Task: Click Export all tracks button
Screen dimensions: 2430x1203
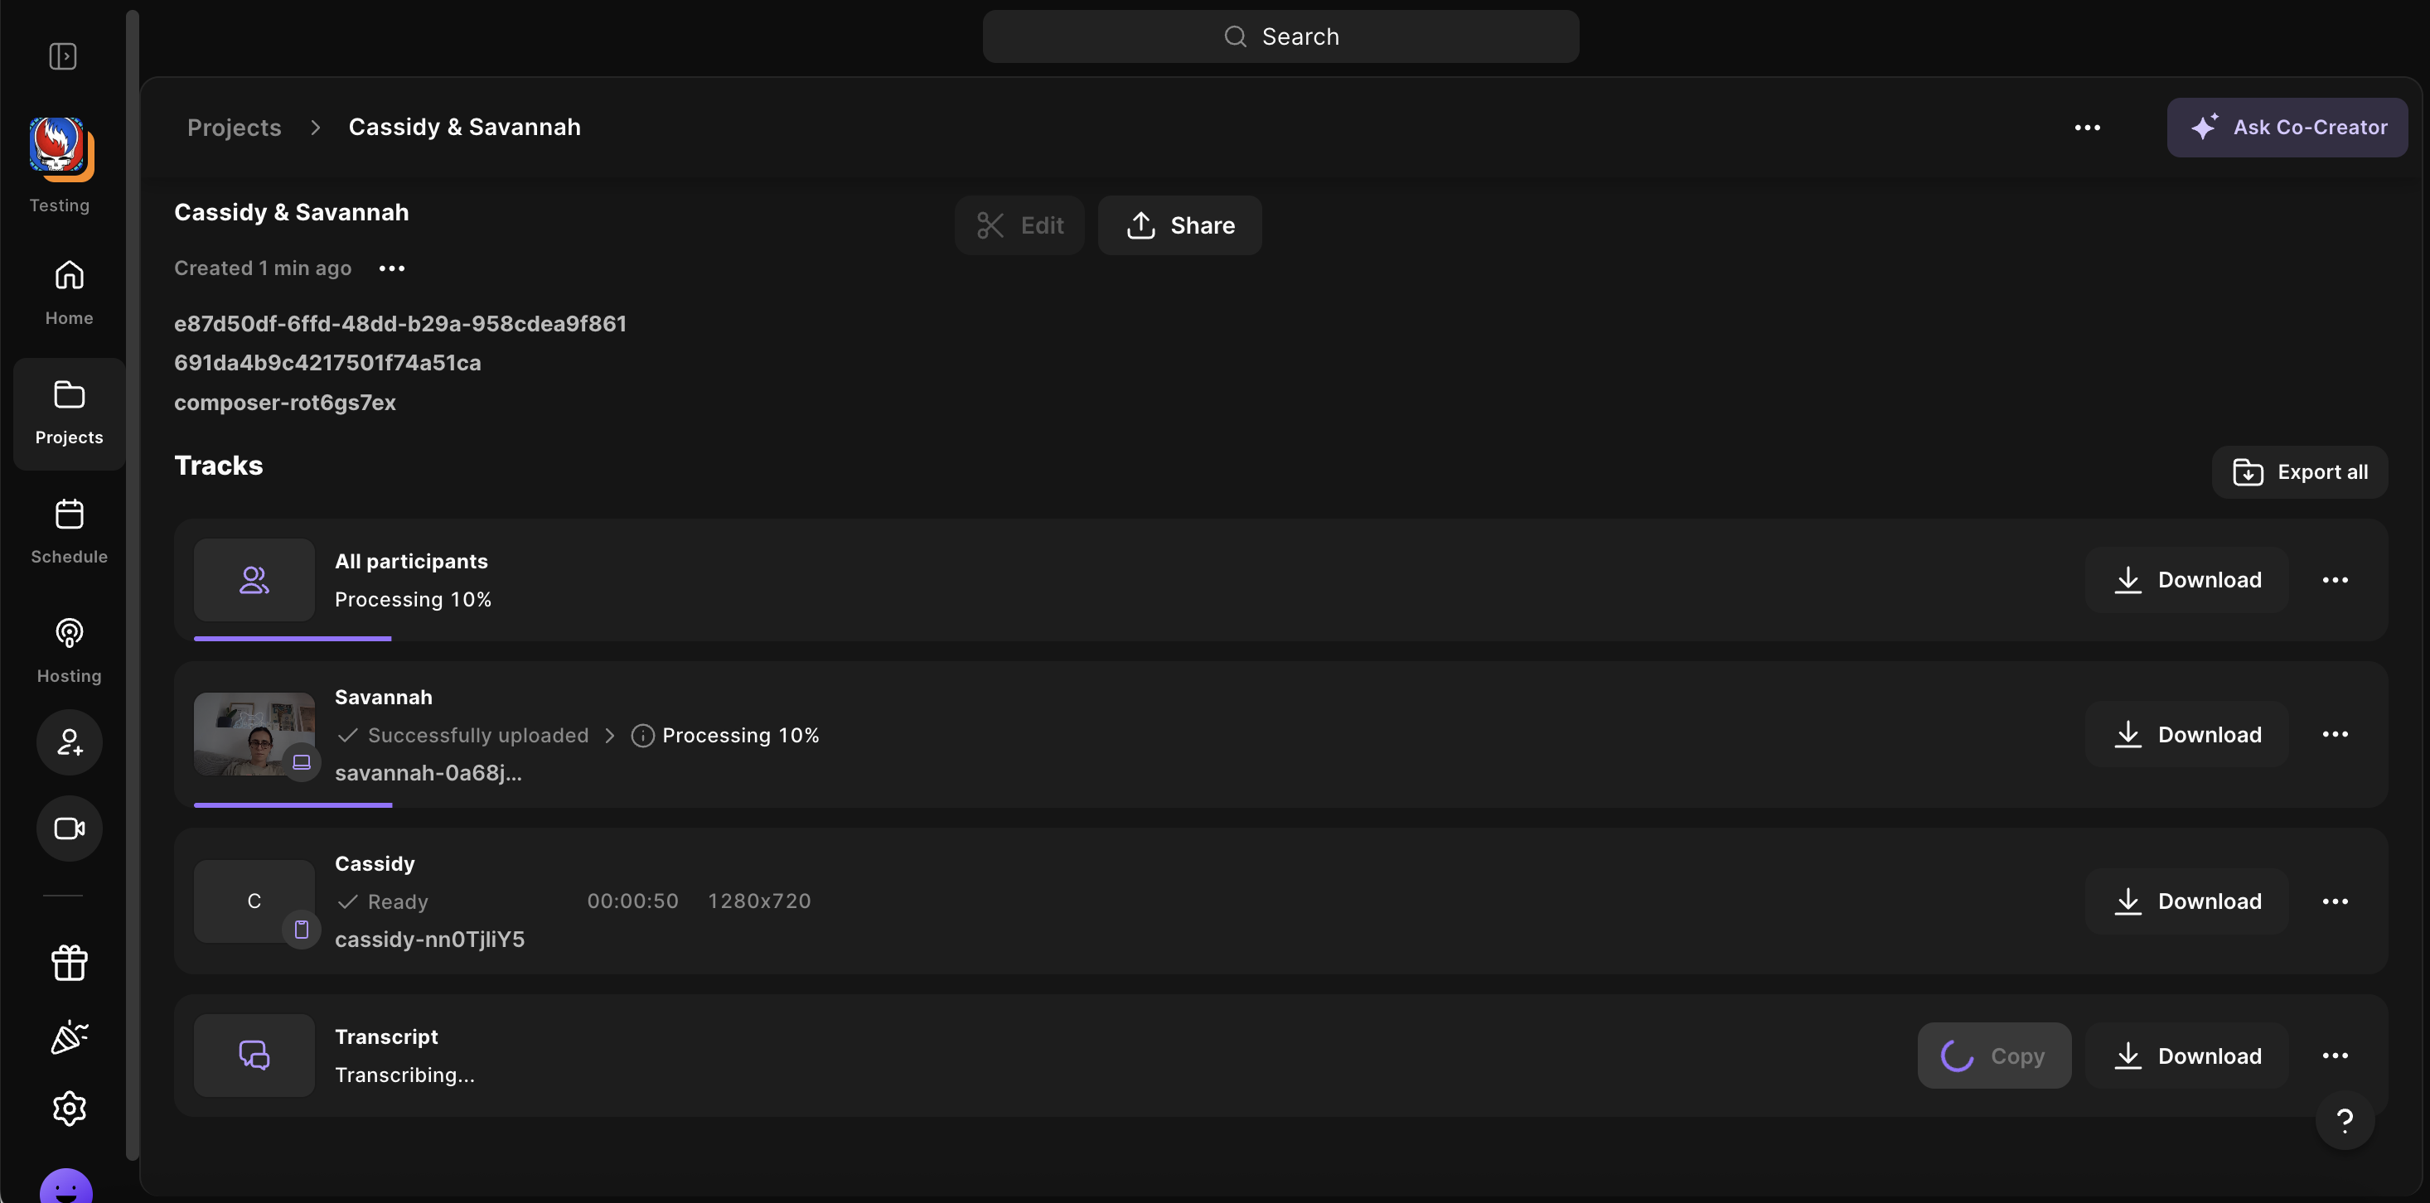Action: coord(2299,471)
